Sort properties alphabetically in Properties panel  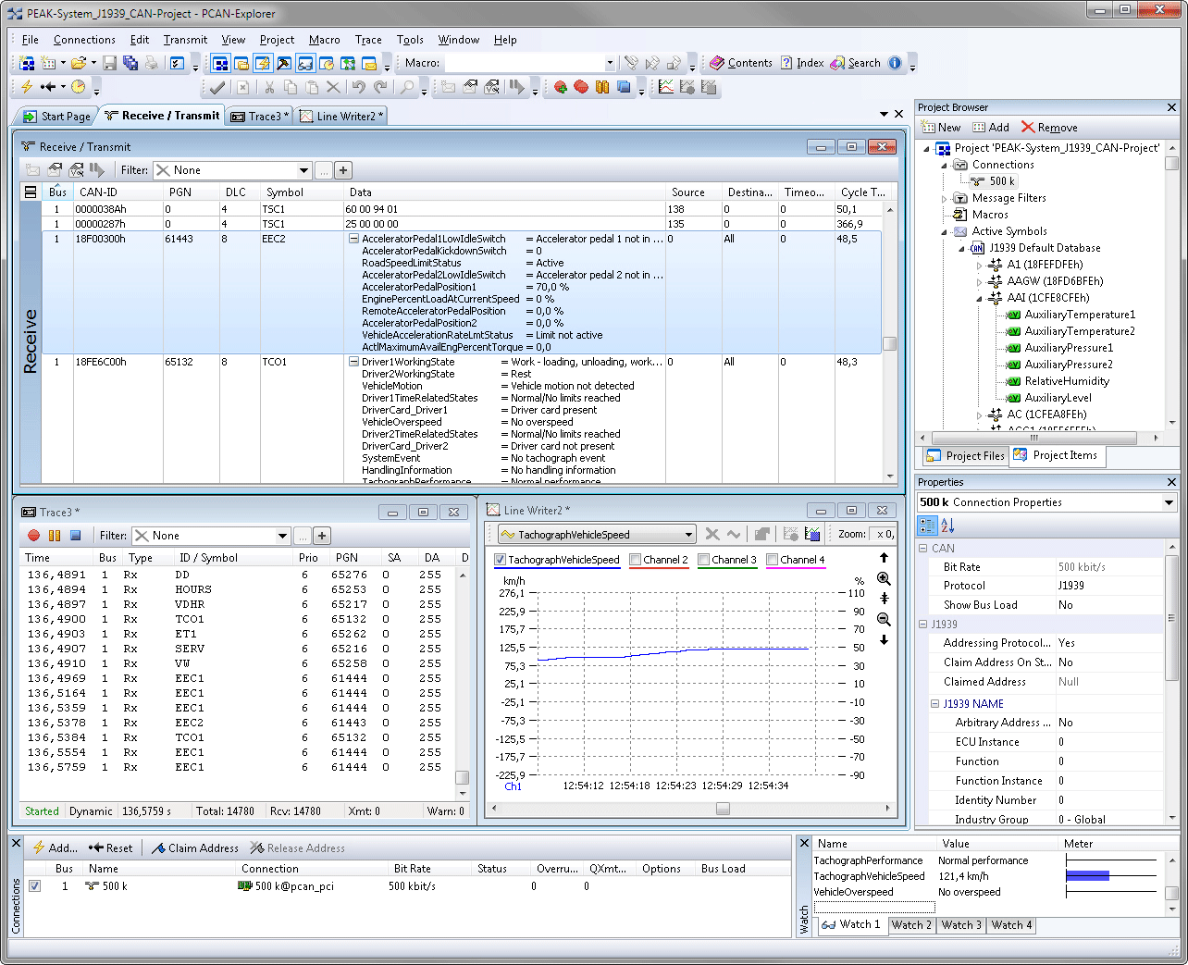click(x=947, y=526)
